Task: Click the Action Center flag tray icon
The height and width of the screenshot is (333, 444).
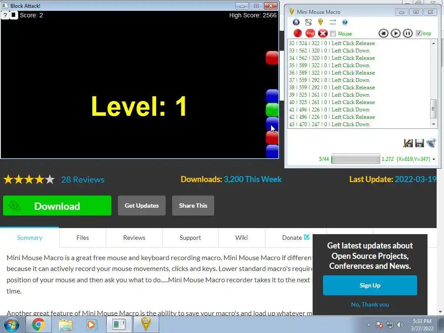Action: [x=379, y=325]
